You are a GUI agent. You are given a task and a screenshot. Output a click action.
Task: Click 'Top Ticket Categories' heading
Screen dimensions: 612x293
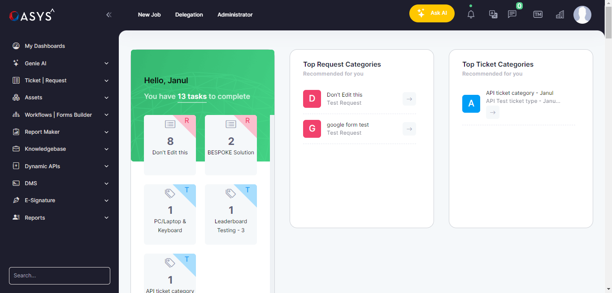tap(498, 64)
